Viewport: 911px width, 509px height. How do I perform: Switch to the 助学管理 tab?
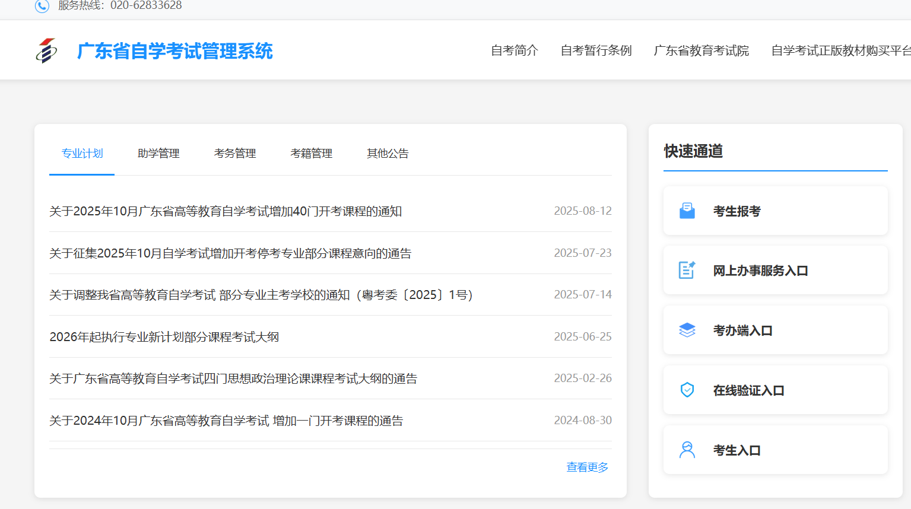[158, 153]
